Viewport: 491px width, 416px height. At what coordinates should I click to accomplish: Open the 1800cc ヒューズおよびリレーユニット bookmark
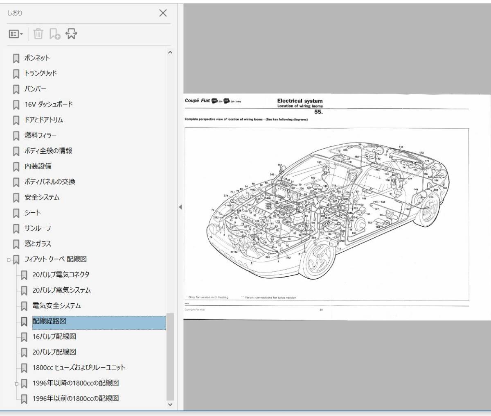[79, 368]
